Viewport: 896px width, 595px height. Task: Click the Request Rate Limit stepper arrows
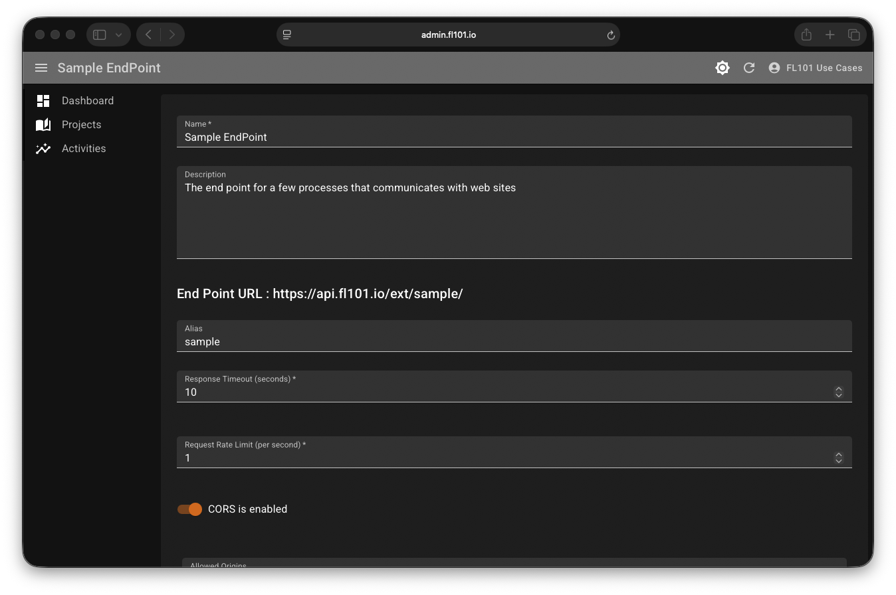(x=838, y=458)
